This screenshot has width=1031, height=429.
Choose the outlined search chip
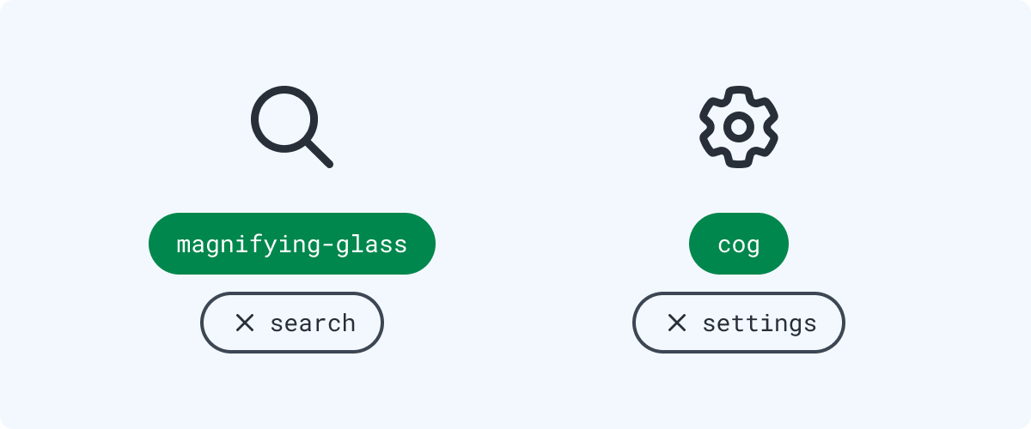coord(292,323)
